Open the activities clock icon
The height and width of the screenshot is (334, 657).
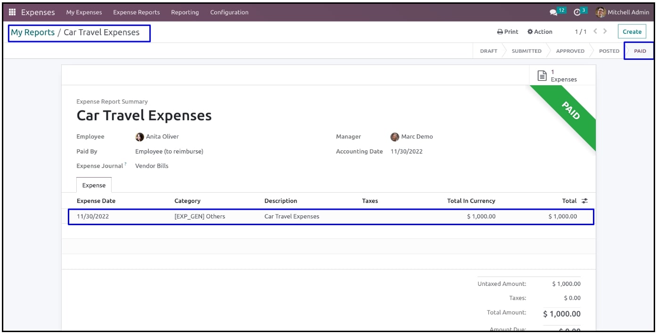577,13
